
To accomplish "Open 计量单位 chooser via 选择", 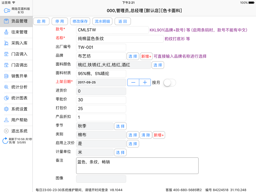I will [x=120, y=153].
